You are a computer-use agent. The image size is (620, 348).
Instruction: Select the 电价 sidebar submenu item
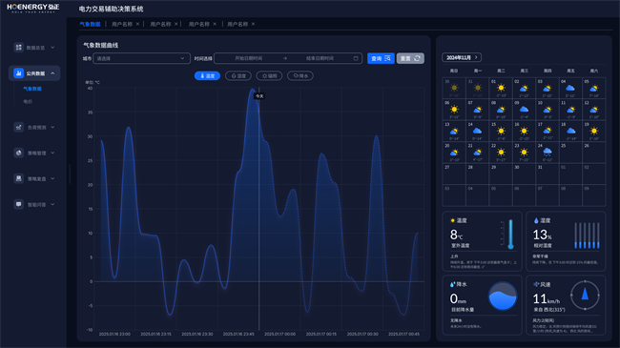(x=28, y=102)
